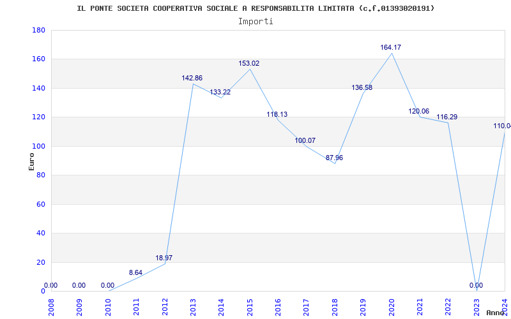This screenshot has width=511, height=319.
Task: Click the 20 y-axis tick value
Action: point(41,262)
